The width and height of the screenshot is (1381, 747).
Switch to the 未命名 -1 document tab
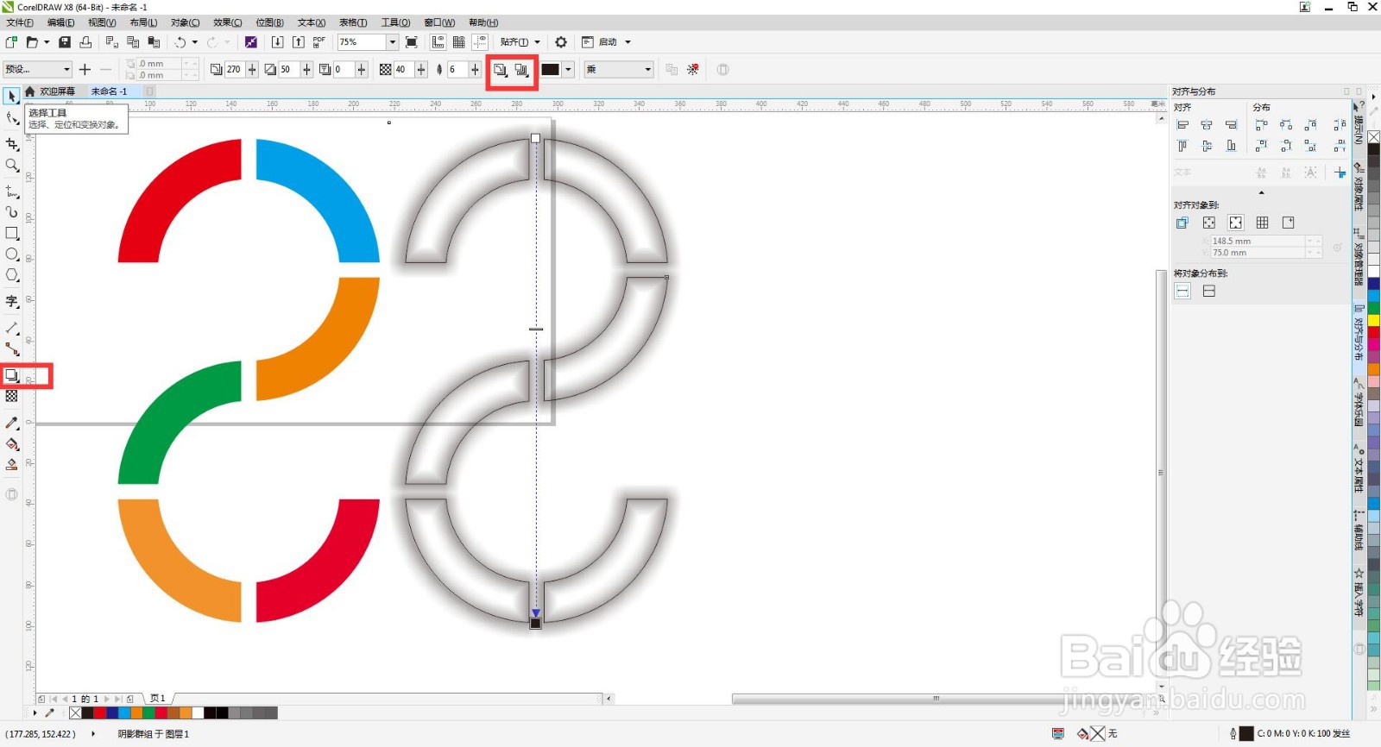click(x=110, y=91)
